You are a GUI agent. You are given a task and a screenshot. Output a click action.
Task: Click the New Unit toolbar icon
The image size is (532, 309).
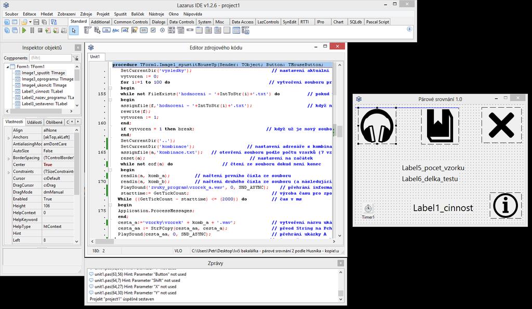coord(7,22)
